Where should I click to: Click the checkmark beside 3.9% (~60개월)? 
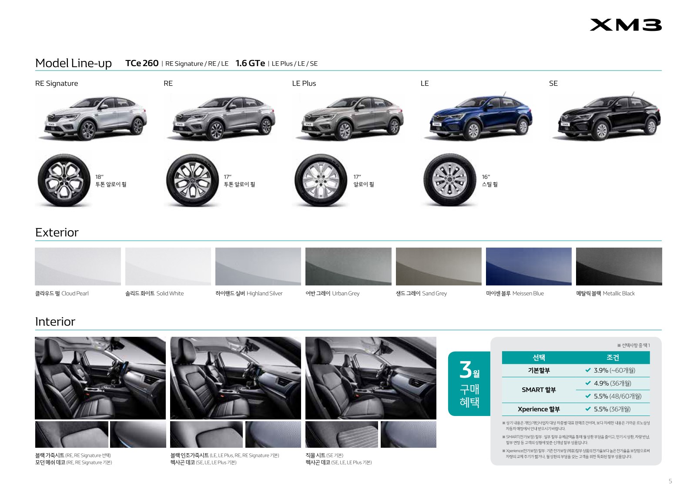click(588, 370)
